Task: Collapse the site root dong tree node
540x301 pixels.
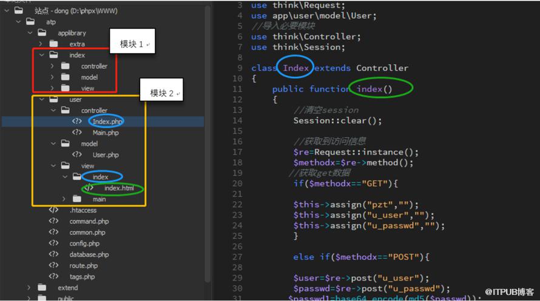Action: point(7,11)
